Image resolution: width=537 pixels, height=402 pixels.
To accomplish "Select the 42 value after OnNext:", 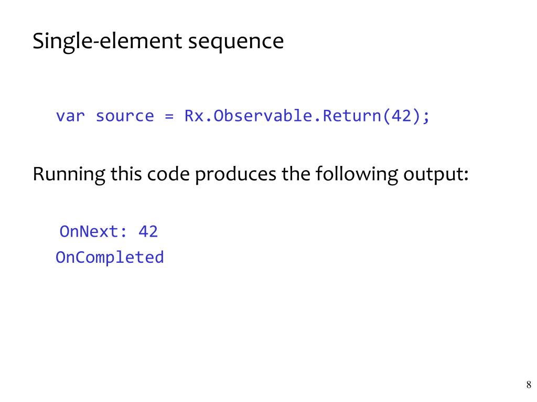I will click(x=148, y=232).
